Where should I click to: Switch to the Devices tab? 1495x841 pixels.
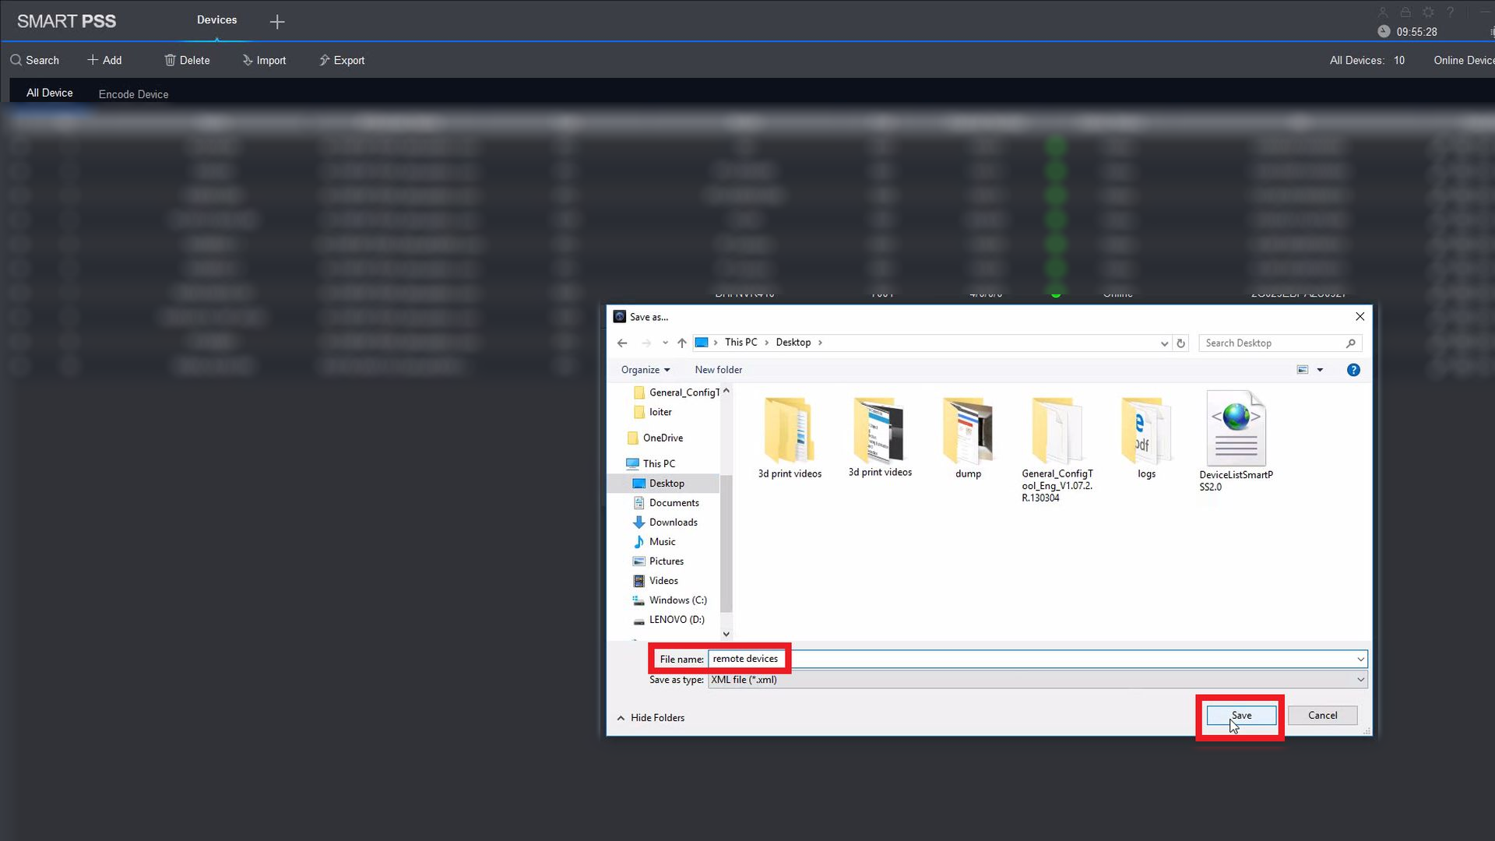tap(216, 20)
